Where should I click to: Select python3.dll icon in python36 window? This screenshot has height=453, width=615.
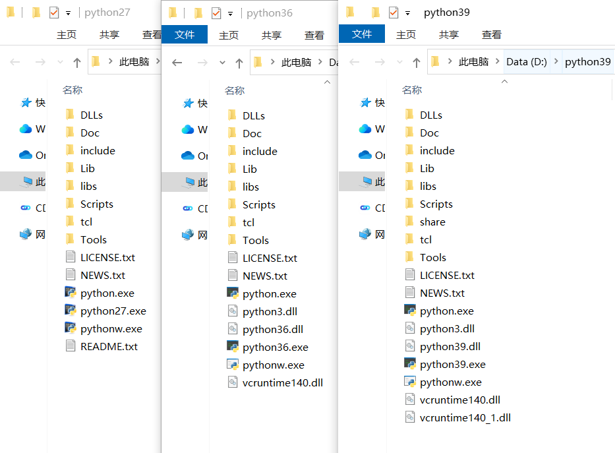pos(233,311)
